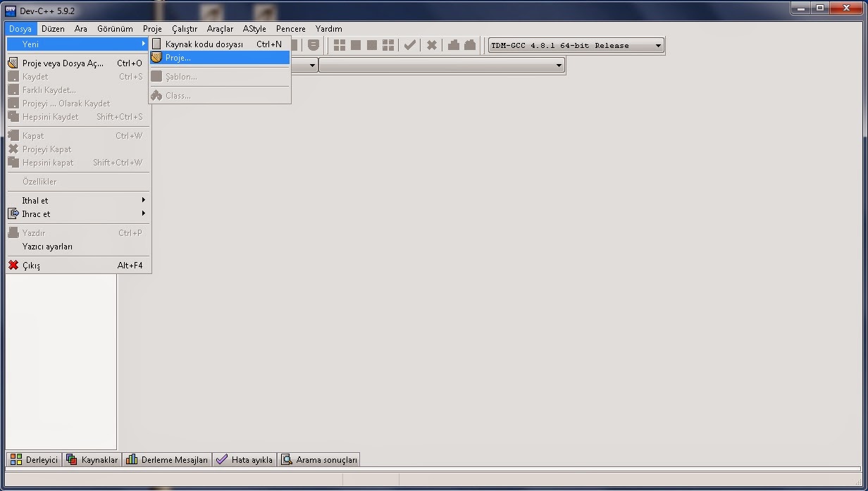The height and width of the screenshot is (491, 868).
Task: Click the Dev-C++ title bar application icon
Action: (11, 11)
